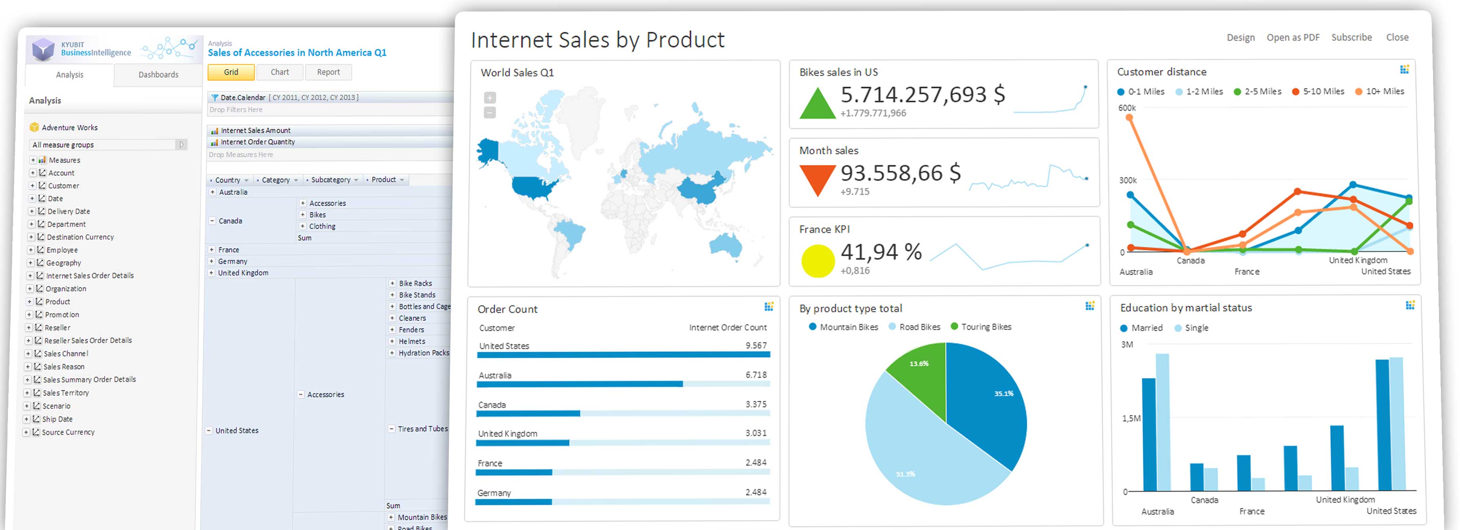Open grid options on Education by martial status widget
This screenshot has height=530, width=1460.
coord(1410,305)
